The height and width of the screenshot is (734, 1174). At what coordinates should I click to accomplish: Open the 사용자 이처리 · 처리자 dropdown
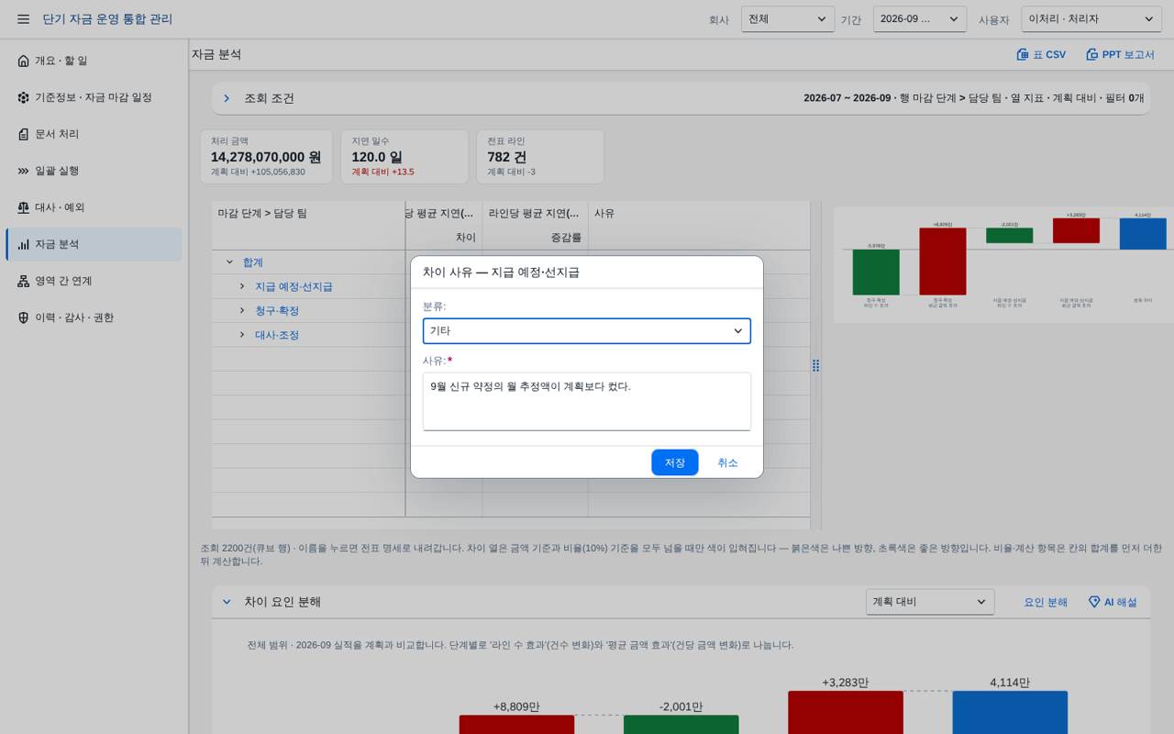click(x=1091, y=19)
